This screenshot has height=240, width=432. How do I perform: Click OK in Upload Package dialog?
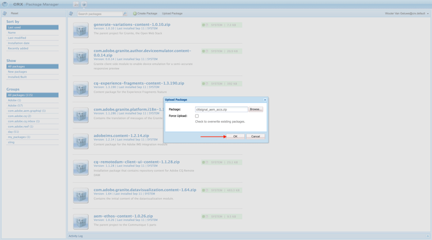click(235, 136)
